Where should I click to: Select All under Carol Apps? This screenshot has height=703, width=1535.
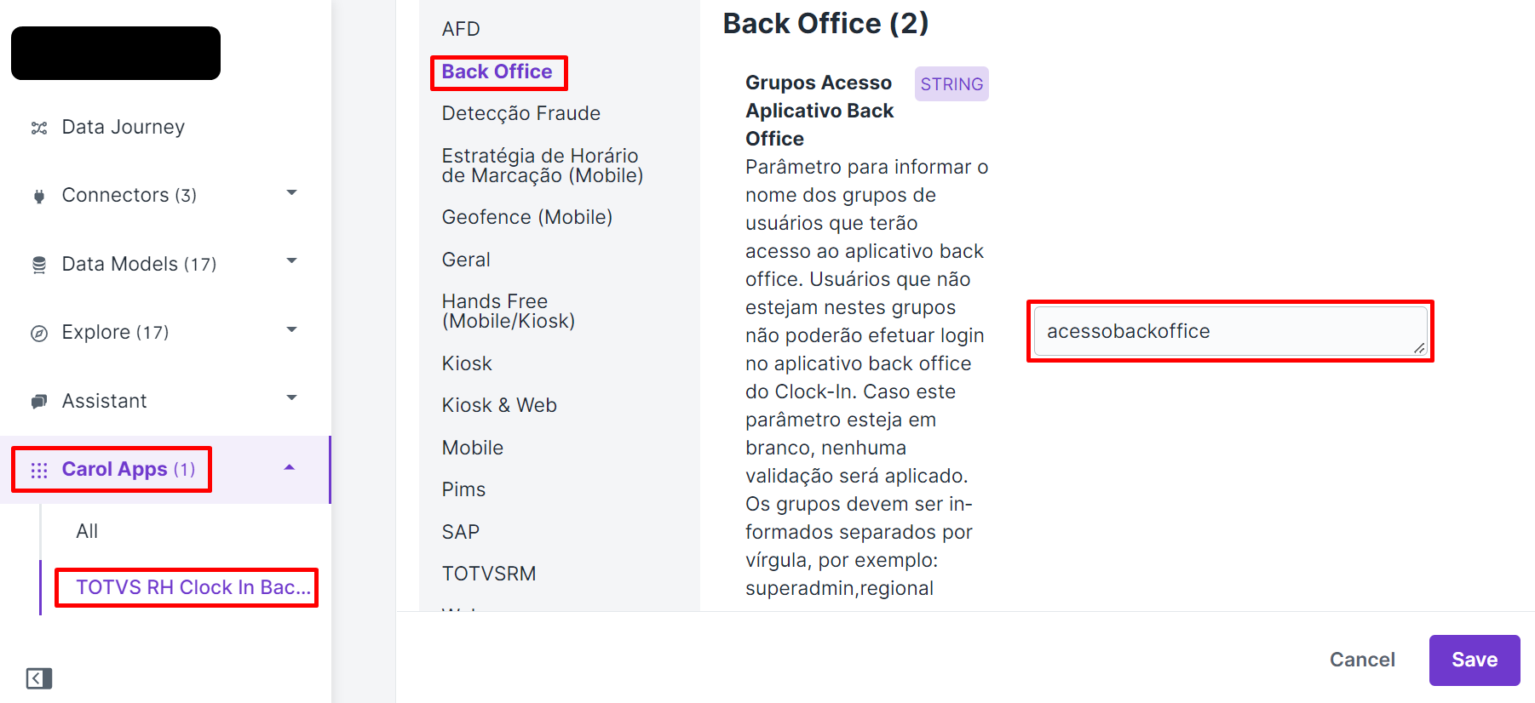[87, 531]
